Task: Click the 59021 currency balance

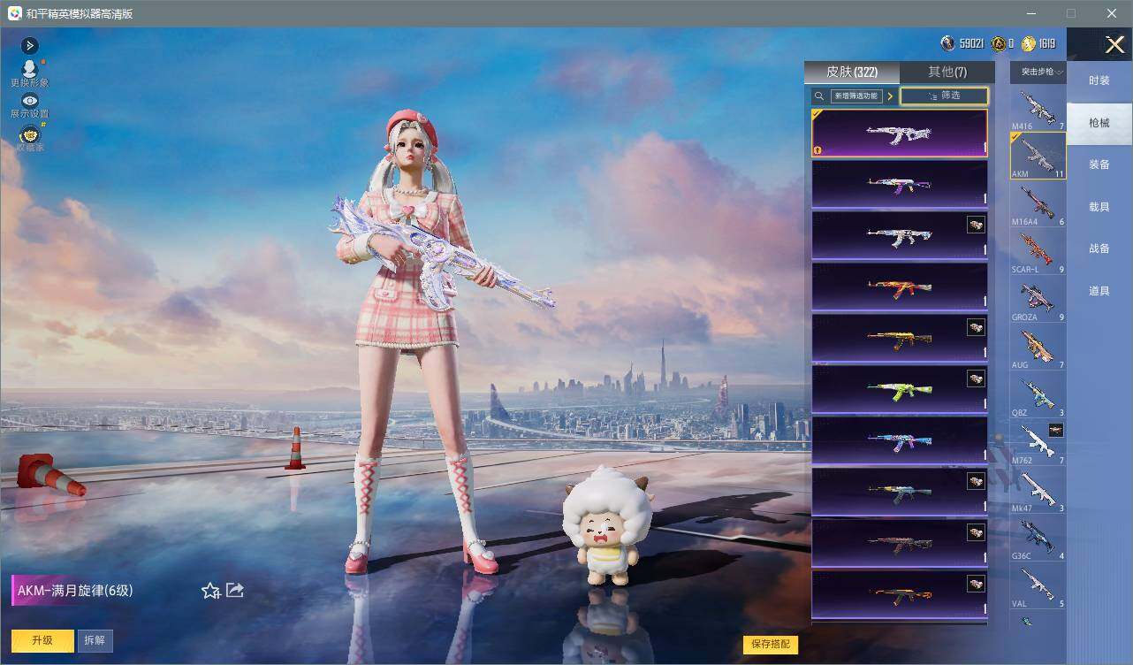Action: pyautogui.click(x=962, y=43)
